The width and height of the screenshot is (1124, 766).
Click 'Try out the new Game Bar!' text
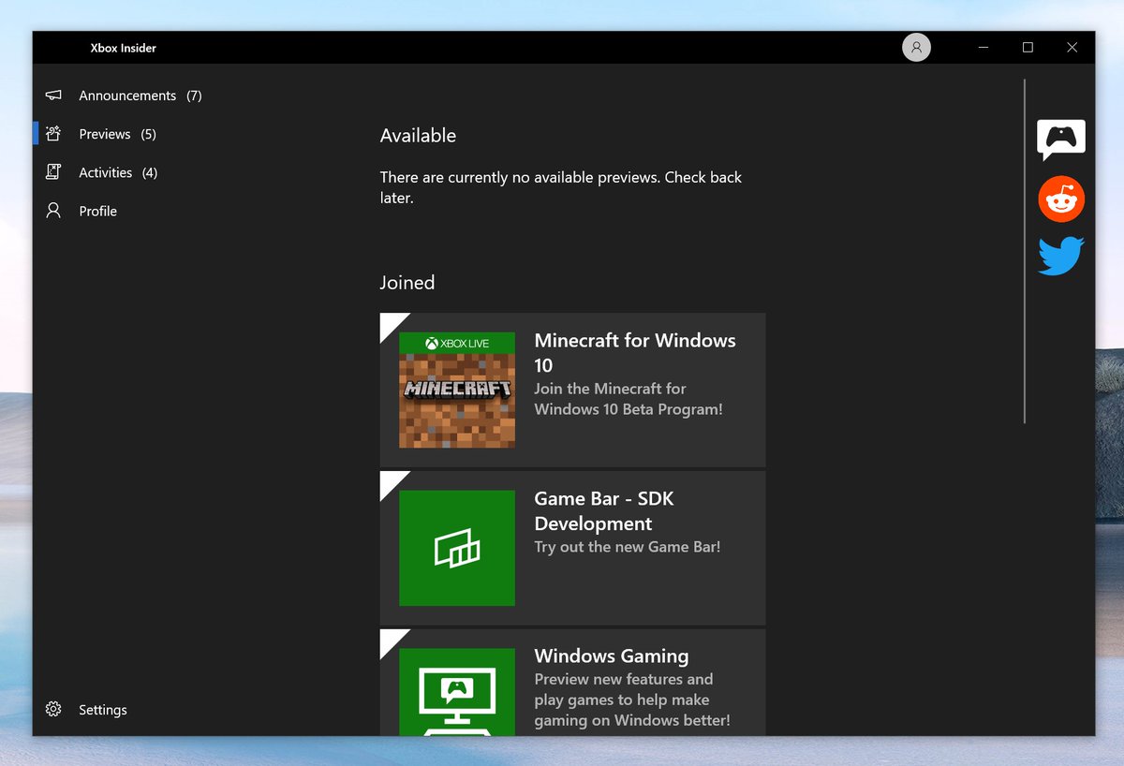click(628, 547)
